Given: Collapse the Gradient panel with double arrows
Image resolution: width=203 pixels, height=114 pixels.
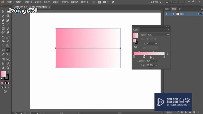Looking at the screenshot, I should (x=166, y=27).
